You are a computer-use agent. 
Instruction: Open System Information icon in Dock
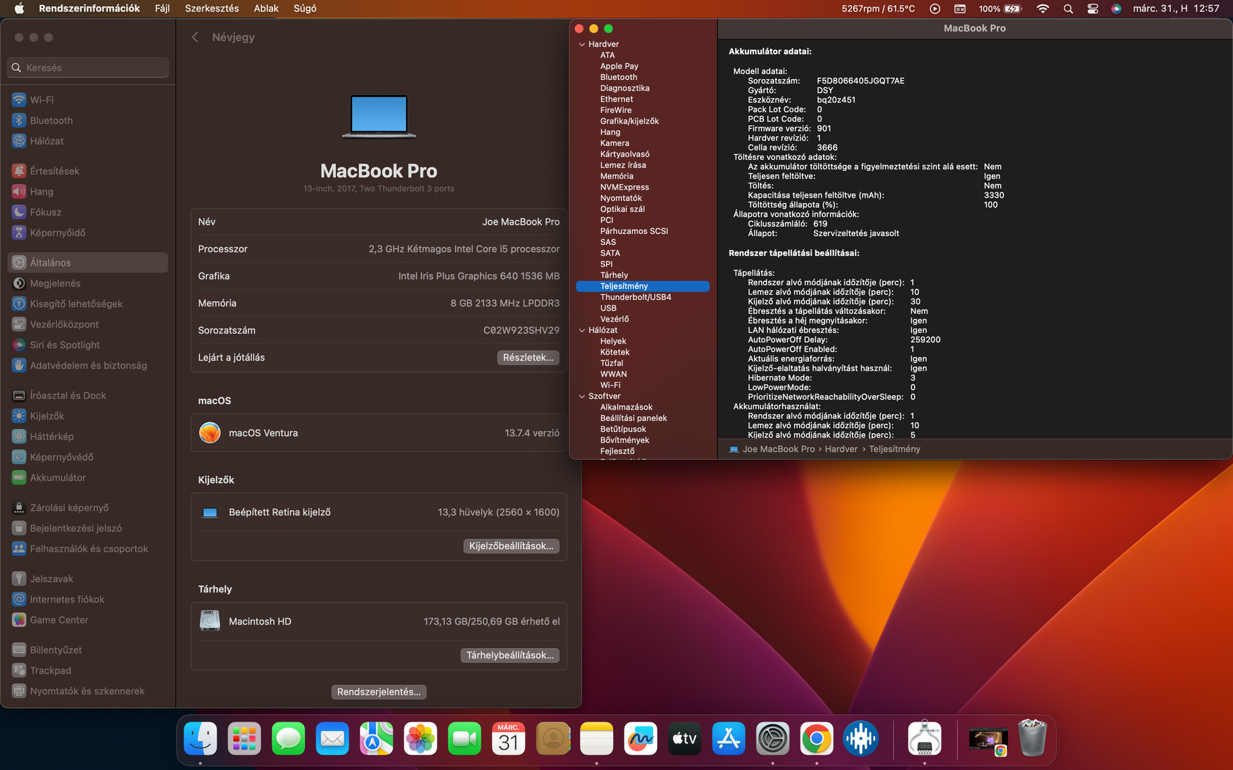[x=925, y=739]
